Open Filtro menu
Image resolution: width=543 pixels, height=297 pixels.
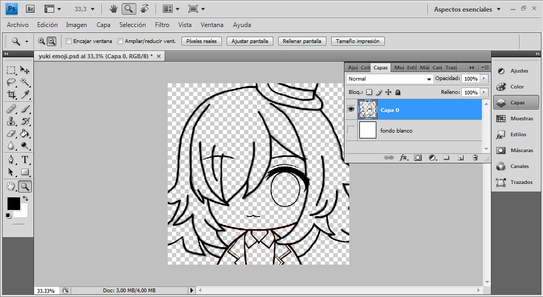coord(162,25)
